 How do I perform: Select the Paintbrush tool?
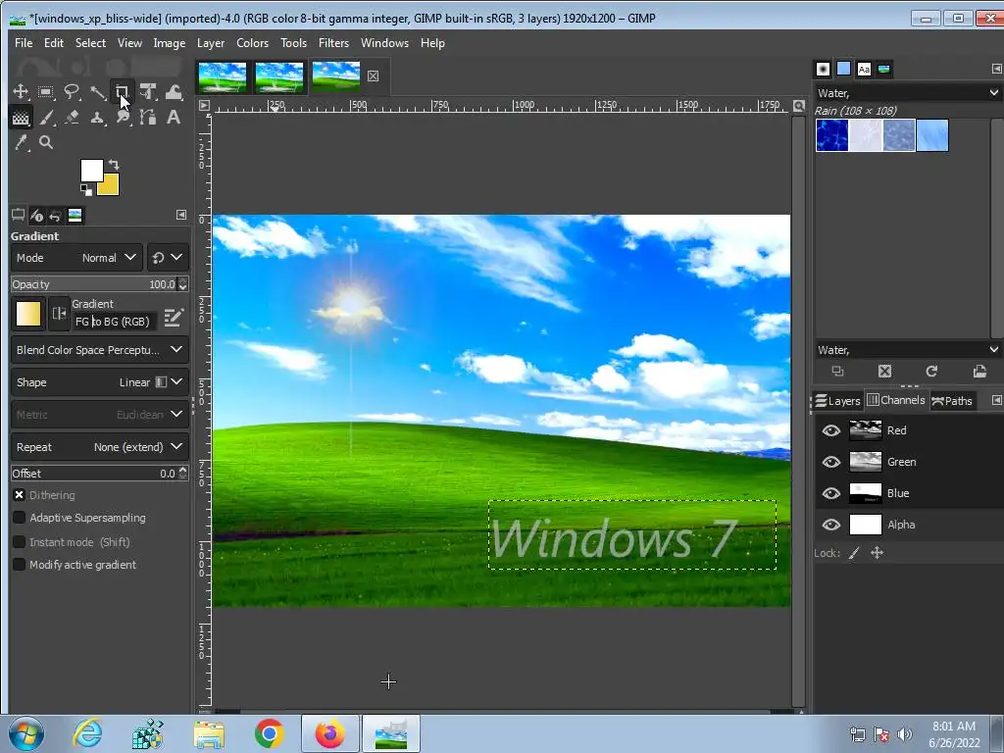(46, 118)
